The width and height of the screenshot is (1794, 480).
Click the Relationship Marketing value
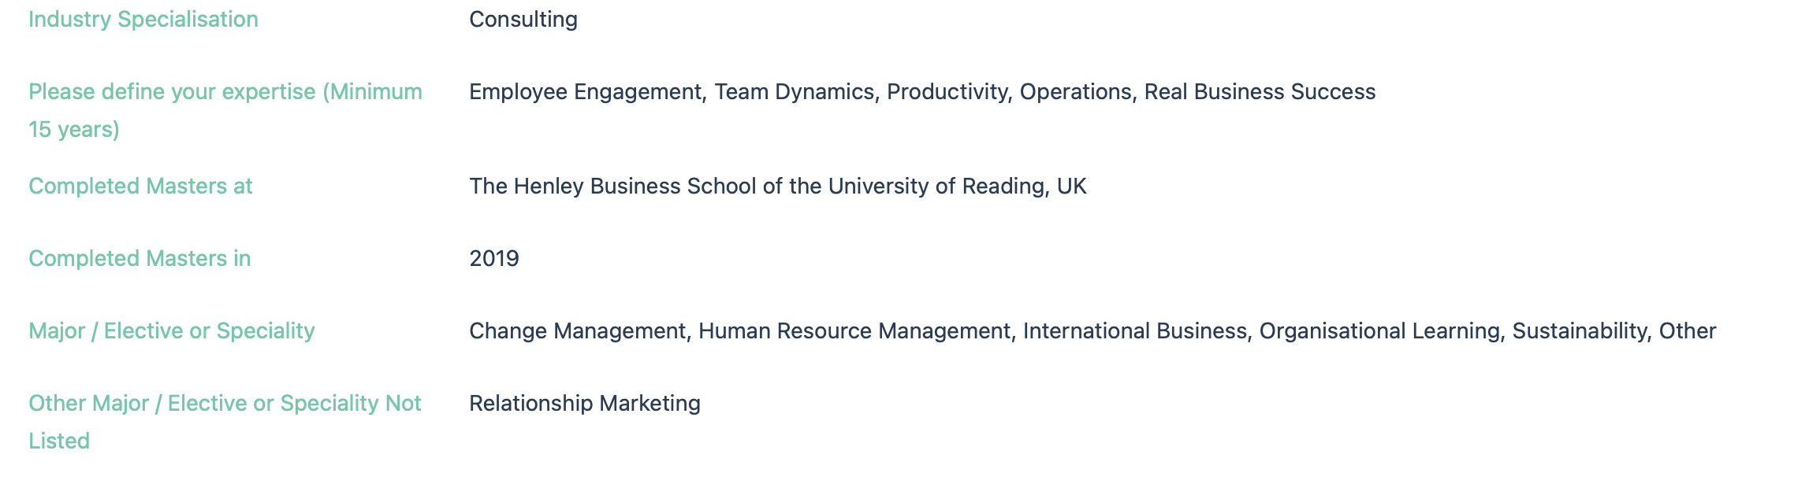(585, 404)
